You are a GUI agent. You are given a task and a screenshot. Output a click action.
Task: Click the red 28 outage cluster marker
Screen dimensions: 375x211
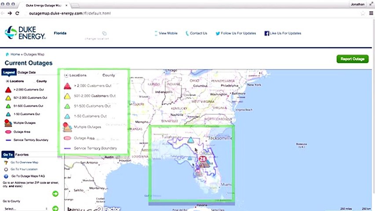coord(203,159)
